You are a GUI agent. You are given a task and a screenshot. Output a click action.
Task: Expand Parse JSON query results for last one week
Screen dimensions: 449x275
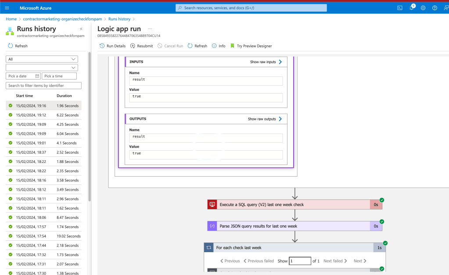[295, 226]
